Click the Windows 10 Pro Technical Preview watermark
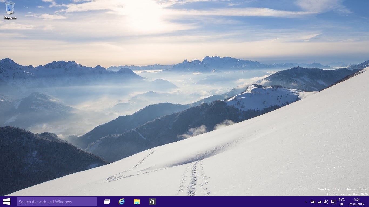The height and width of the screenshot is (207, 369). pyautogui.click(x=343, y=189)
